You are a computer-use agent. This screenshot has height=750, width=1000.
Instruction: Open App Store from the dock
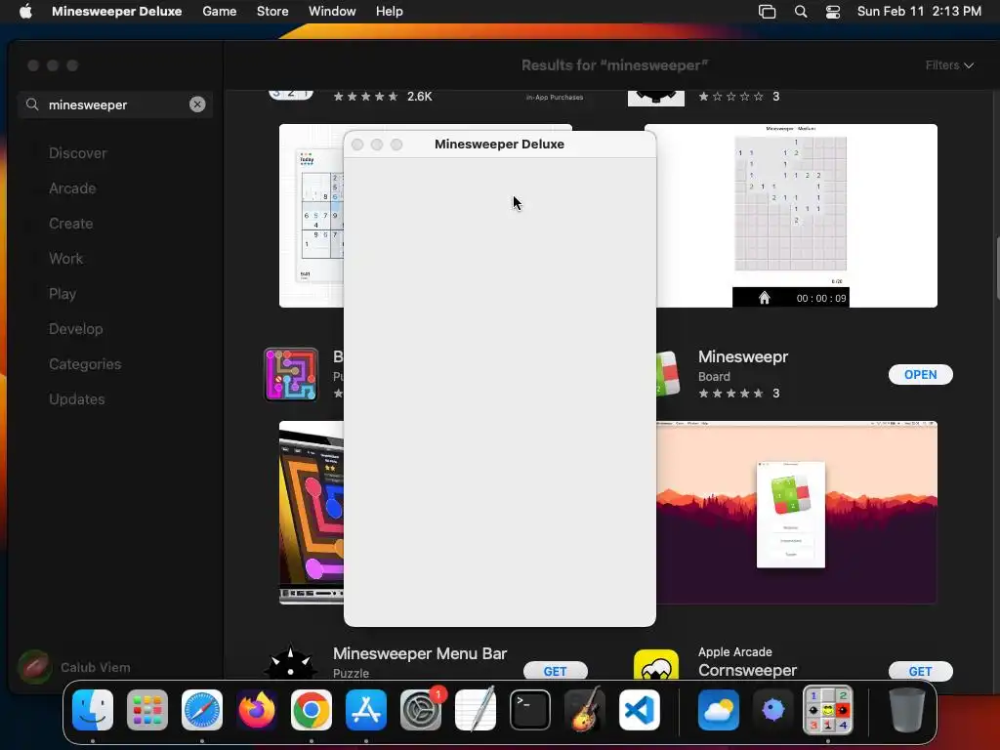tap(366, 710)
